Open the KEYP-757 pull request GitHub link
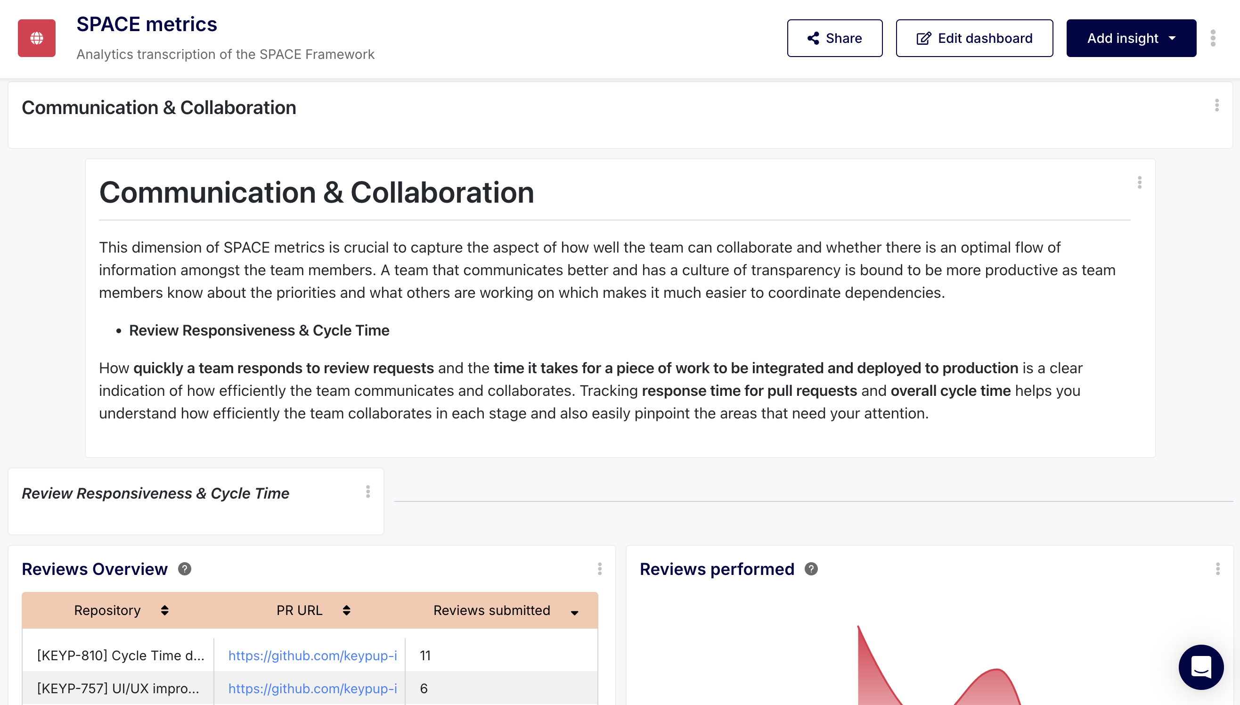1240x705 pixels. click(312, 689)
